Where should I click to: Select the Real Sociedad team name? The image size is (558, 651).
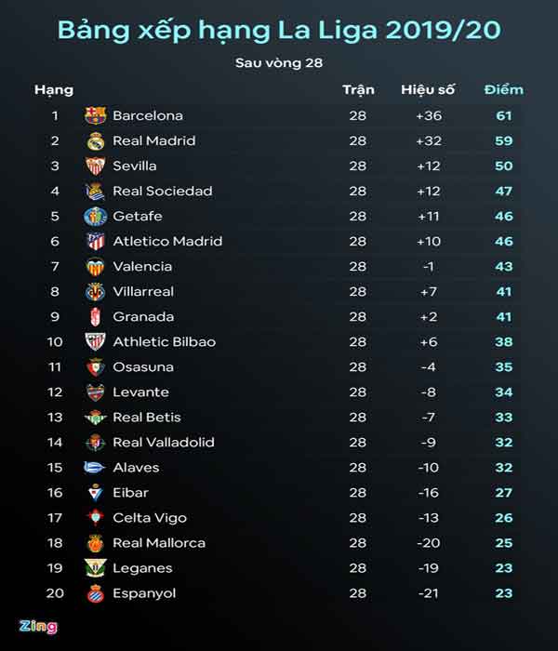pos(162,192)
